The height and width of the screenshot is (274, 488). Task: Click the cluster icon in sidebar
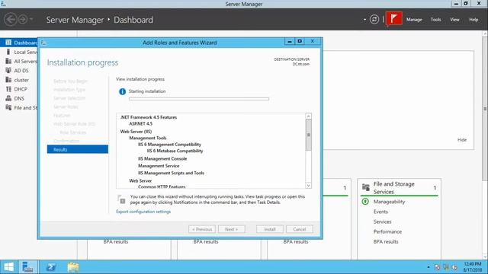pos(8,79)
